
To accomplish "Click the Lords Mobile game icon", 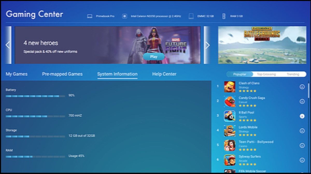I will point(230,131).
